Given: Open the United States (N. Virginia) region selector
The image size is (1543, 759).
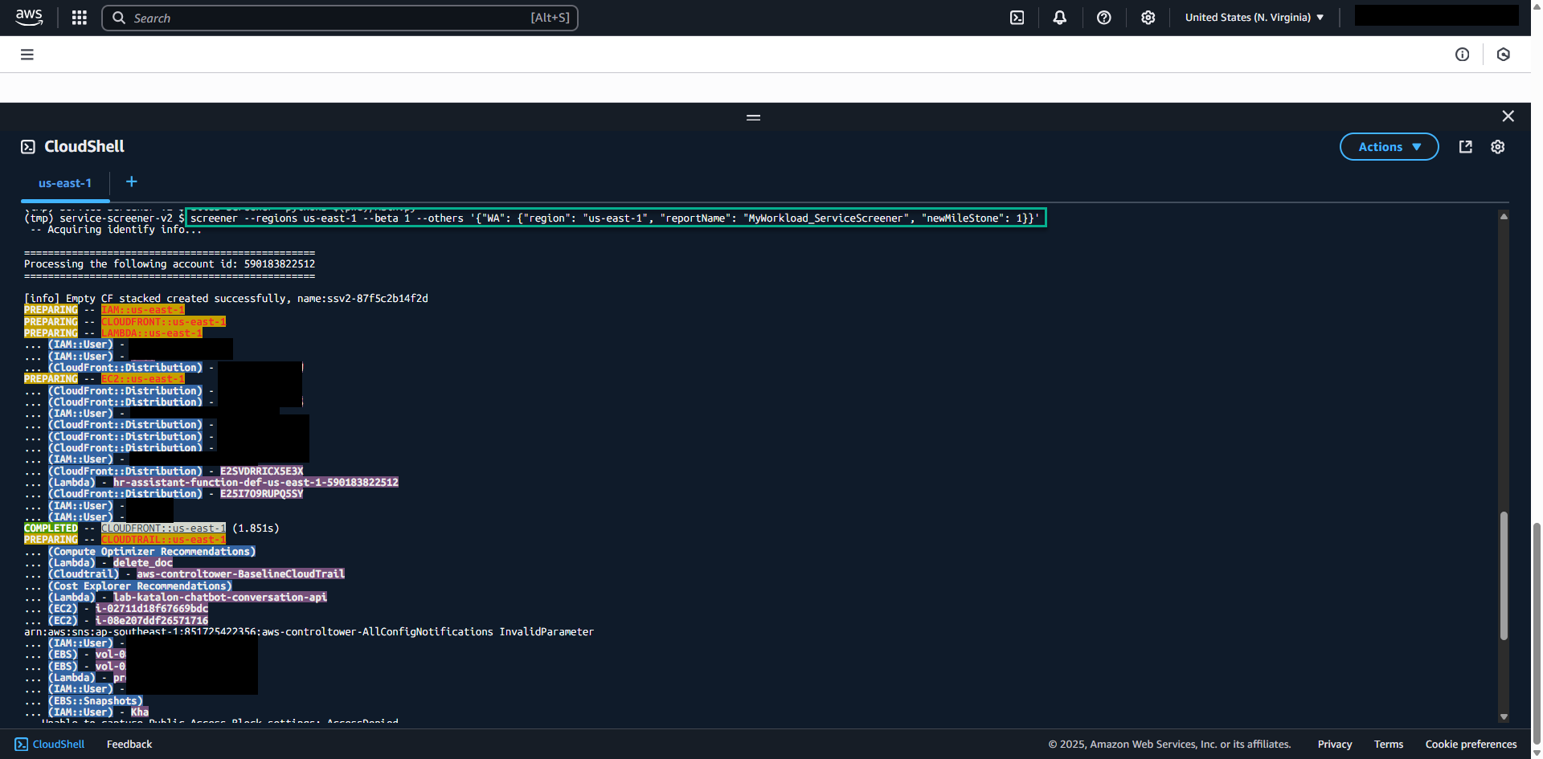Looking at the screenshot, I should tap(1253, 16).
